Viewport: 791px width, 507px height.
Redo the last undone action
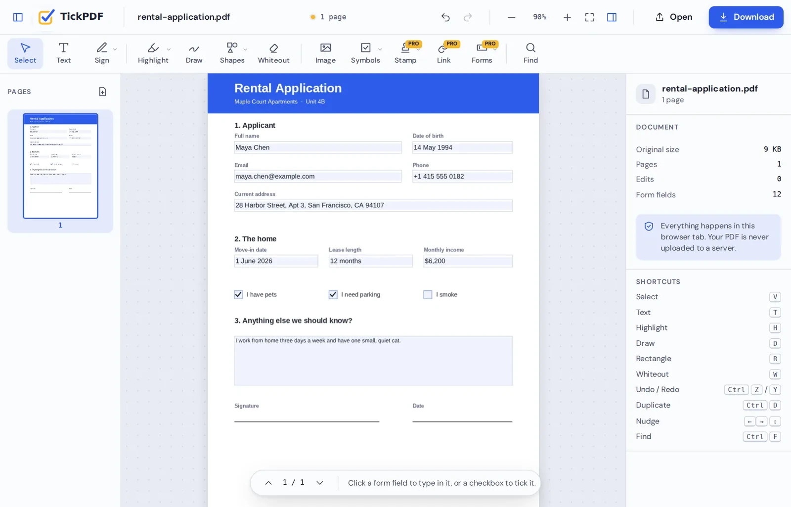pyautogui.click(x=468, y=17)
